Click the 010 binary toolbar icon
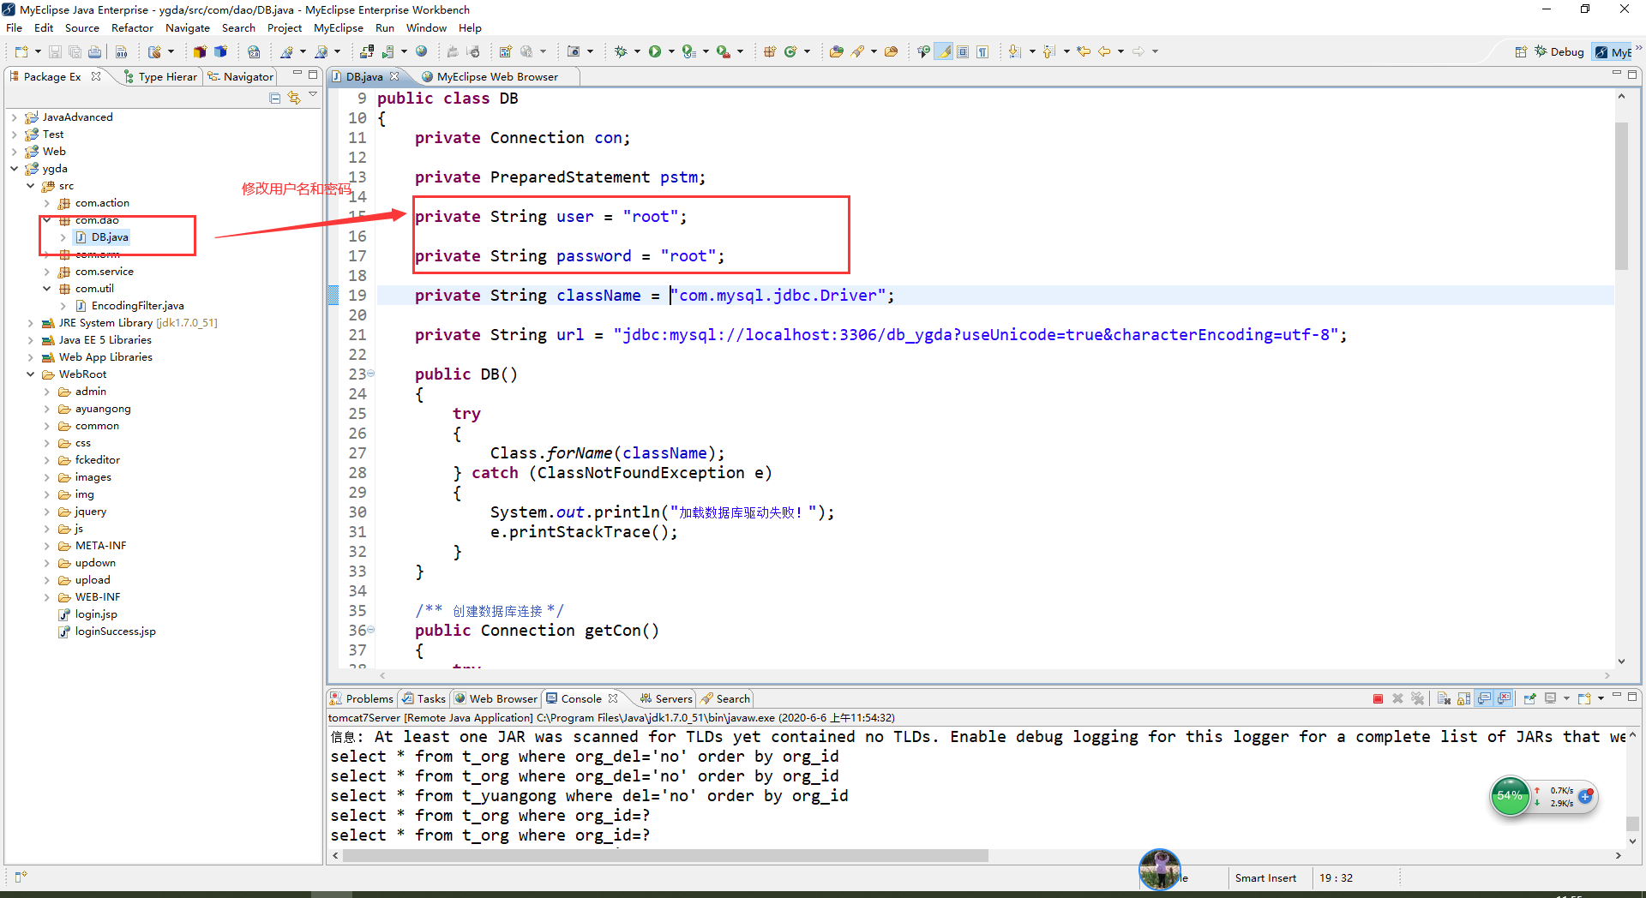 121,51
